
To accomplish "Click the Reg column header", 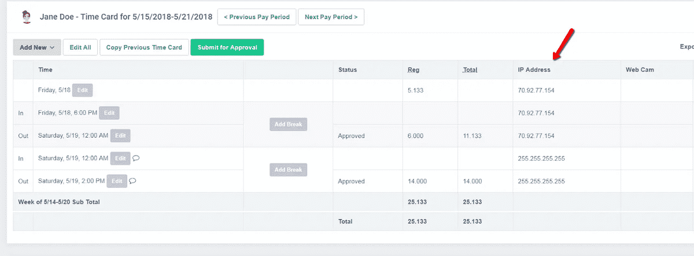I will click(414, 70).
